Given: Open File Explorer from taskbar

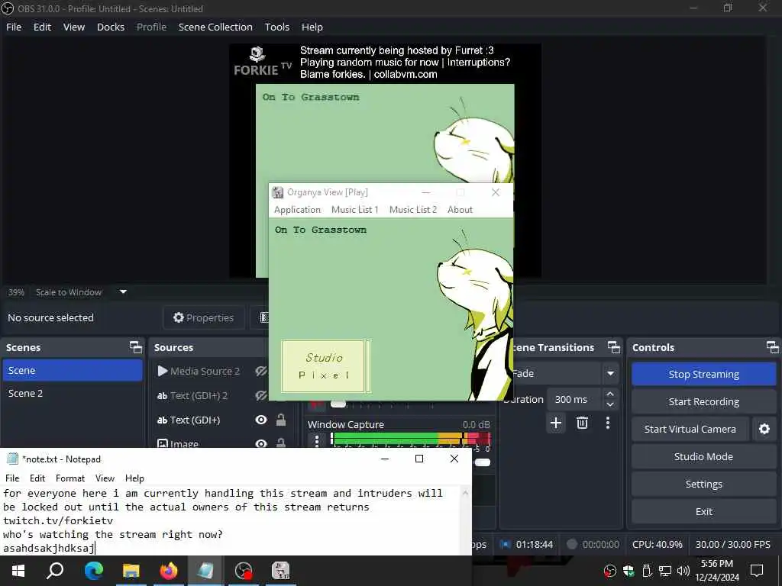Looking at the screenshot, I should pyautogui.click(x=131, y=571).
